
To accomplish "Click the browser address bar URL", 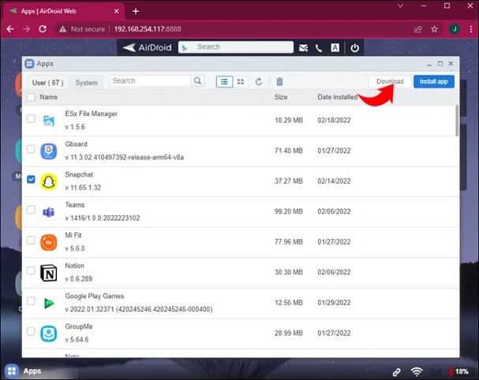I will click(148, 29).
